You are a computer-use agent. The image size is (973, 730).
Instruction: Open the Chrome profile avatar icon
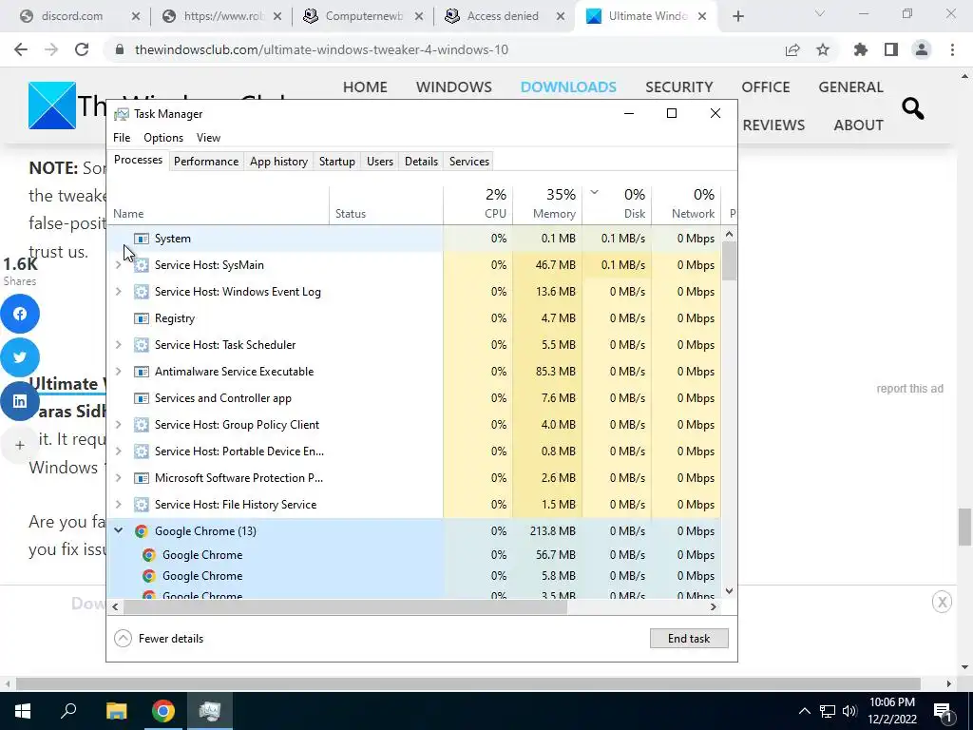(x=922, y=49)
